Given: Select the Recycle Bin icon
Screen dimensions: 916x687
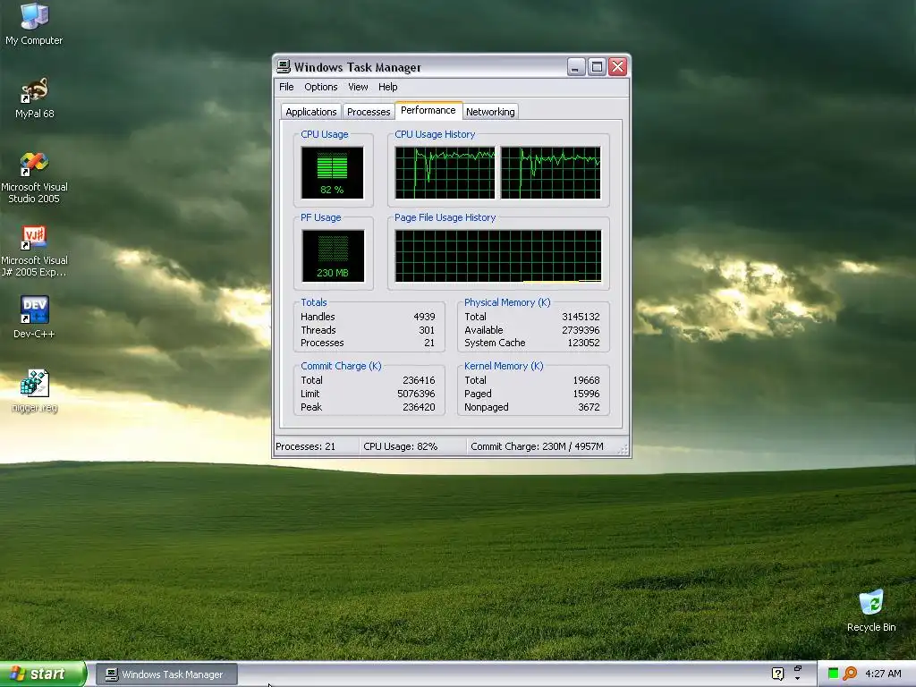Looking at the screenshot, I should pos(871,610).
